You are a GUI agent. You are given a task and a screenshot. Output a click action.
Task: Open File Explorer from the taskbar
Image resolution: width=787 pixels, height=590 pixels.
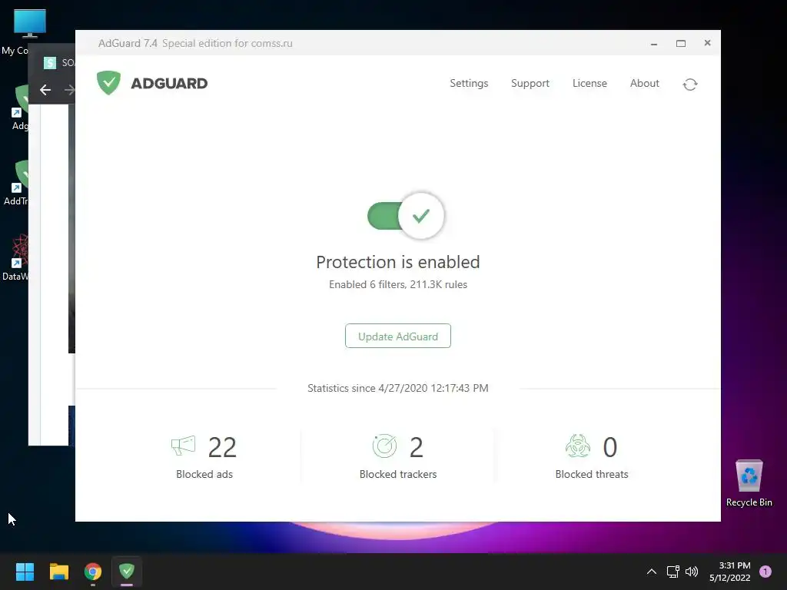[58, 572]
